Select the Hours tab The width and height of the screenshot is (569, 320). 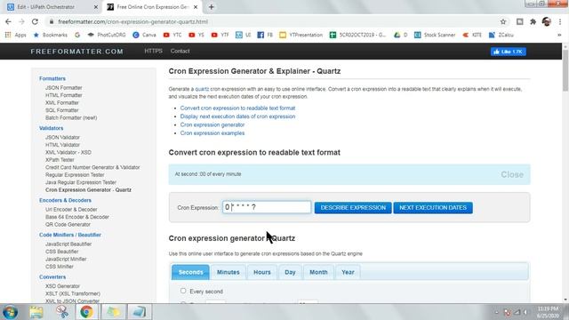click(x=262, y=272)
